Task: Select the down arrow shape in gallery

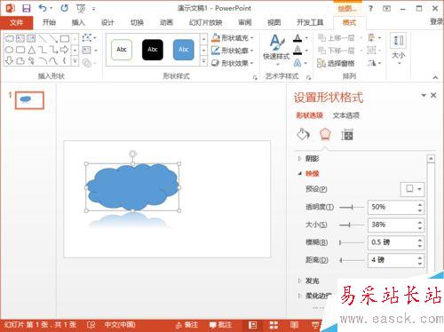Action: pyautogui.click(x=9, y=60)
